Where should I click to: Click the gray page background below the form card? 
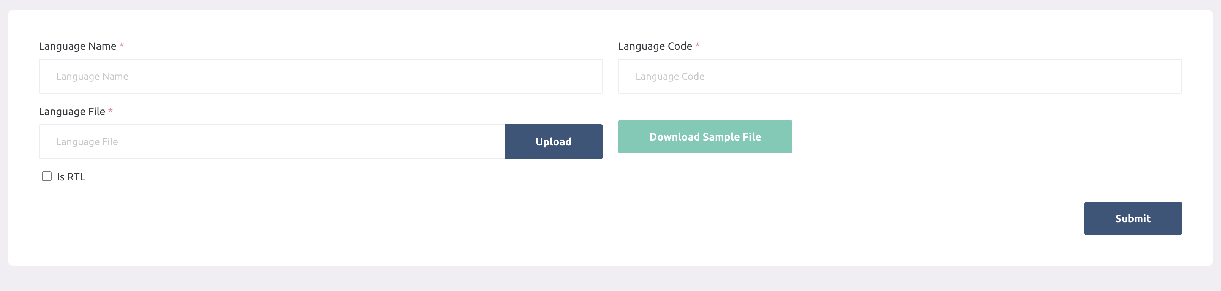(610, 280)
